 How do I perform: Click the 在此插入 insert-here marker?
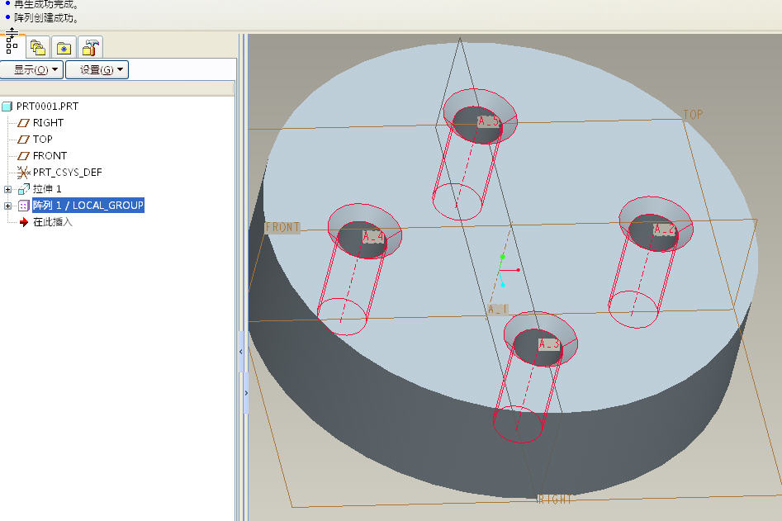52,222
